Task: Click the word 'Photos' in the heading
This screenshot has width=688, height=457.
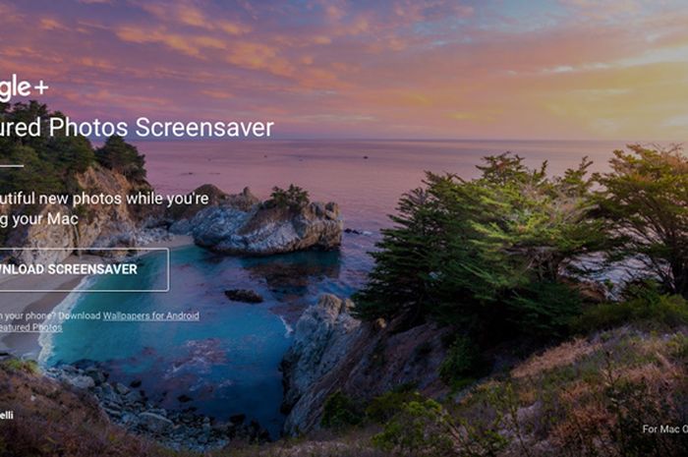Action: coord(88,127)
